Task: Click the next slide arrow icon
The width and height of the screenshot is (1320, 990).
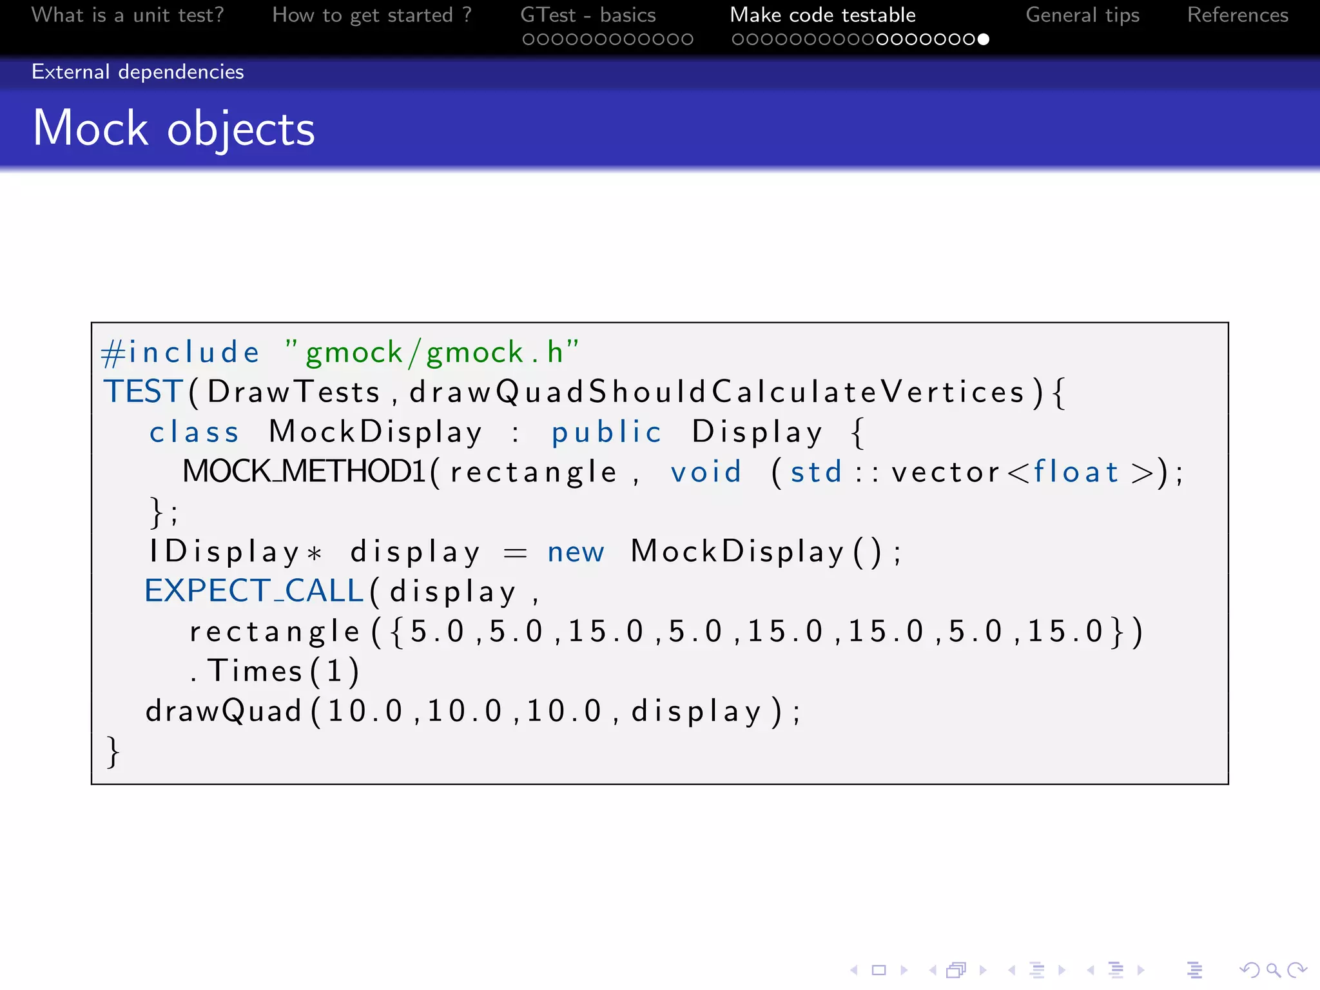Action: [904, 970]
